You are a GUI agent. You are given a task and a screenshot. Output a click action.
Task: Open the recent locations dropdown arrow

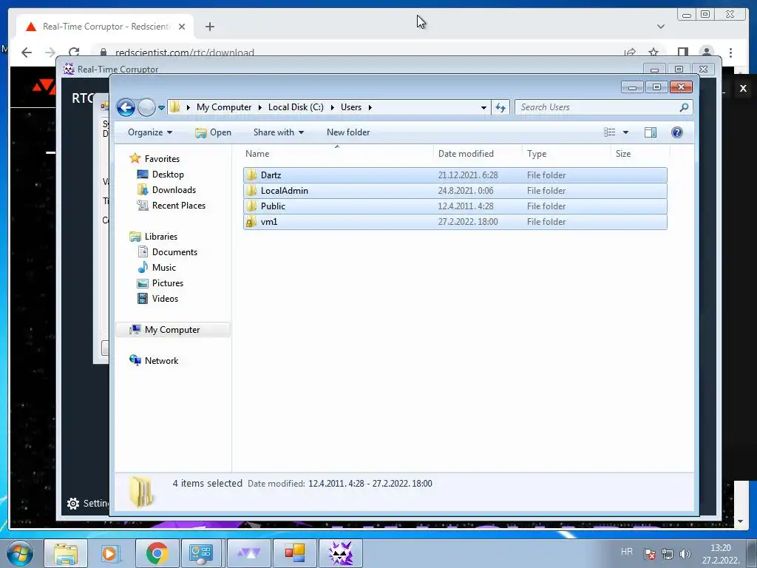coord(161,108)
